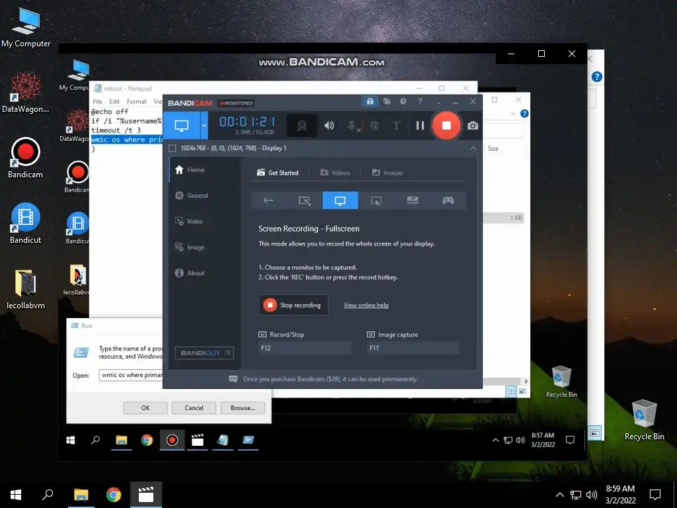The height and width of the screenshot is (508, 677).
Task: Click the lock icon in Bandicam title bar
Action: (370, 101)
